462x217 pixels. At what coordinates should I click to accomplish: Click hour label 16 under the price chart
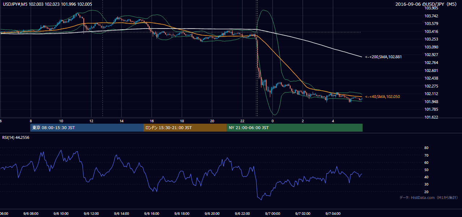pyautogui.click(x=152, y=121)
